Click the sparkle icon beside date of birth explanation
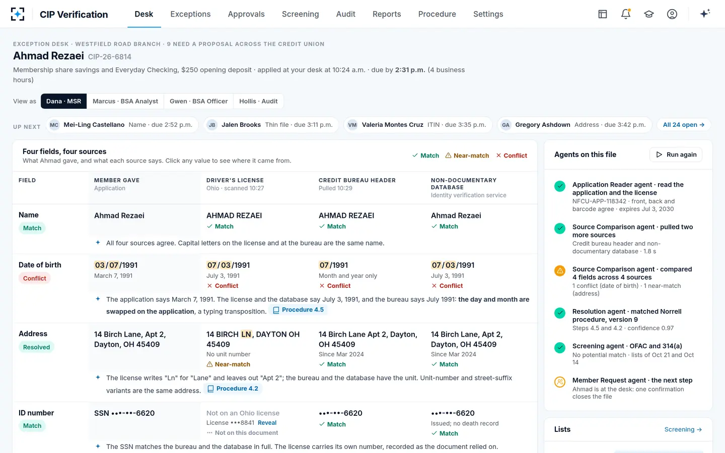Screen dimensions: 725x453 (x=98, y=299)
